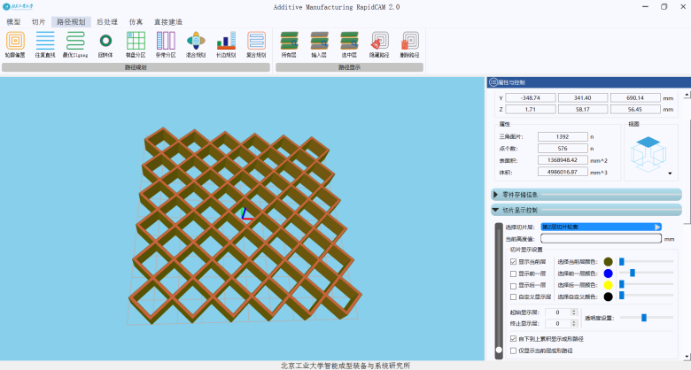Open the 仿真 tab
Screen dimensions: 691x370
(x=136, y=20)
